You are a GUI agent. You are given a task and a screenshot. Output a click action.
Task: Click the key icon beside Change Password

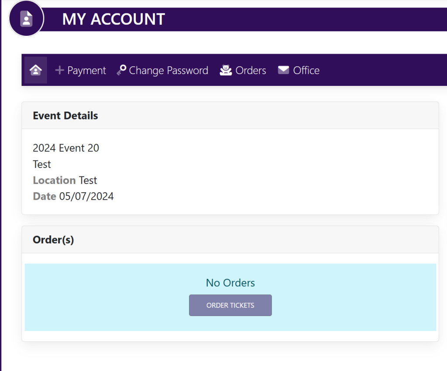pos(121,70)
